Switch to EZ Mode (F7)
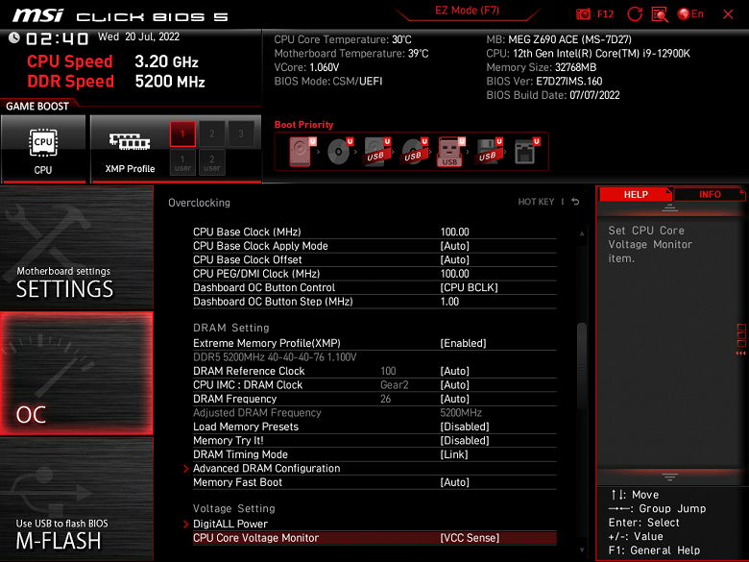Viewport: 749px width, 562px height. (x=467, y=11)
